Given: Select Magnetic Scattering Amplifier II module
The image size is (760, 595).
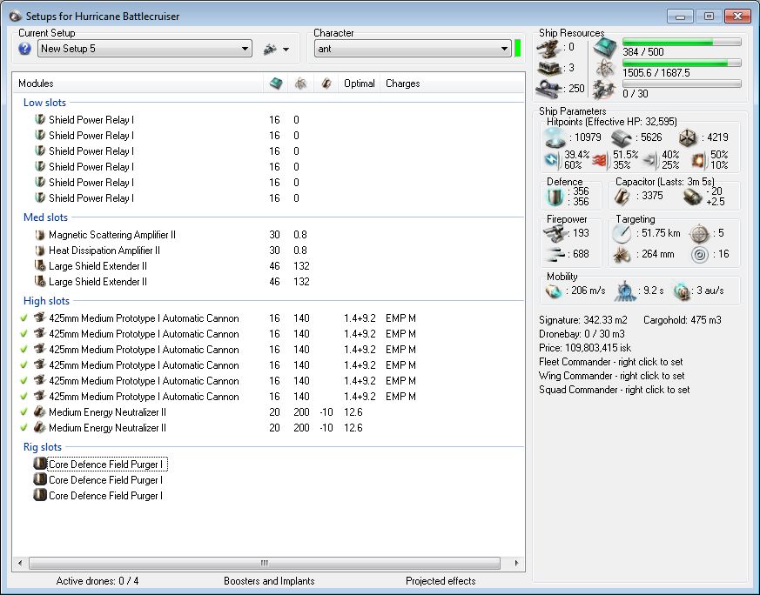Looking at the screenshot, I should [x=112, y=235].
